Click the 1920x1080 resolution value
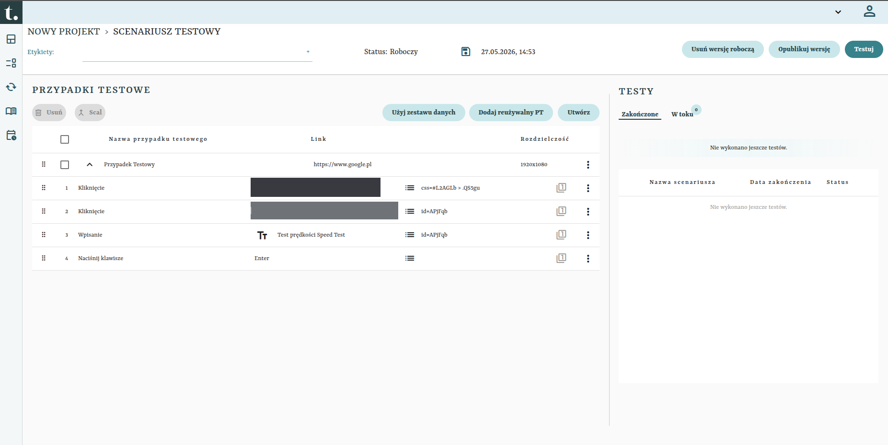Screen dimensions: 888x445 pyautogui.click(x=534, y=165)
